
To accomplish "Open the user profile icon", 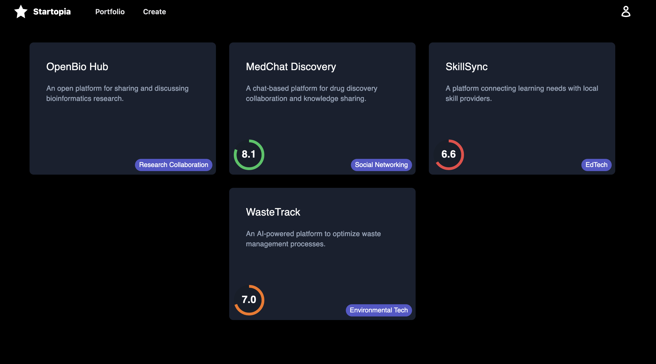I will tap(626, 12).
